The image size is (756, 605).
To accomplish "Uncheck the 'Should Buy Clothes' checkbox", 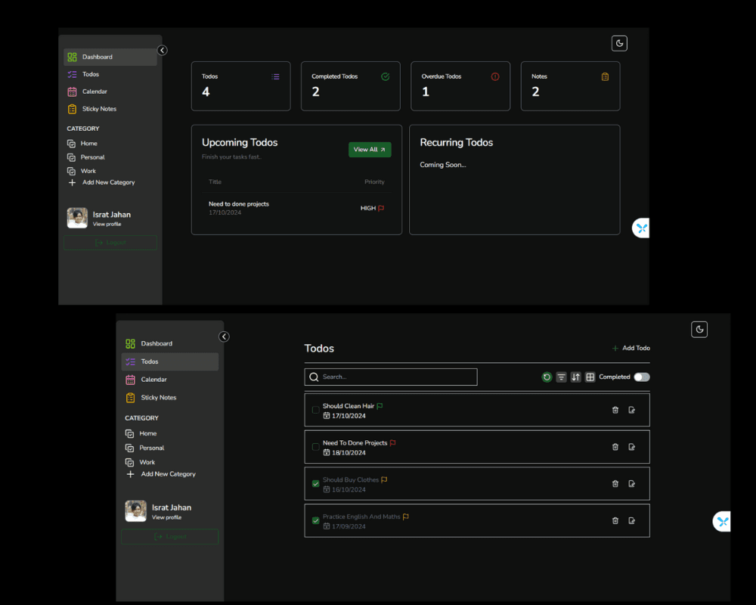I will pyautogui.click(x=315, y=484).
